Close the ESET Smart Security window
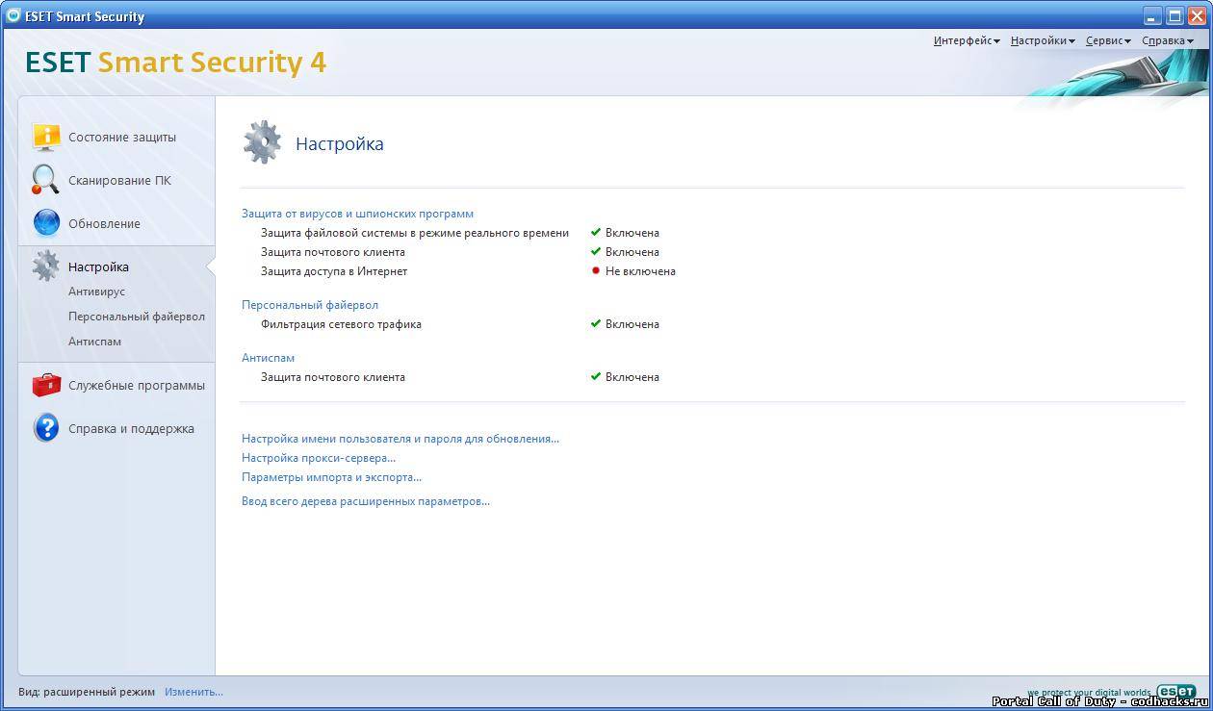 click(x=1196, y=16)
